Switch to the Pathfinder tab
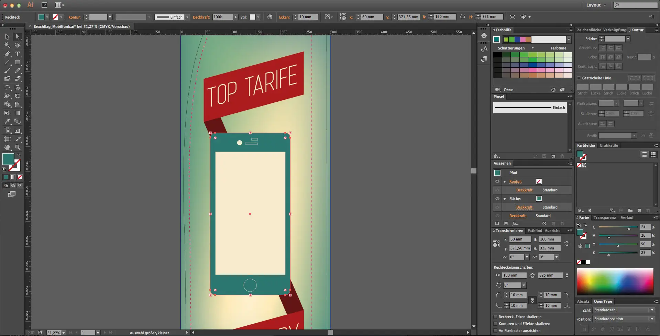The image size is (660, 336). coord(535,231)
